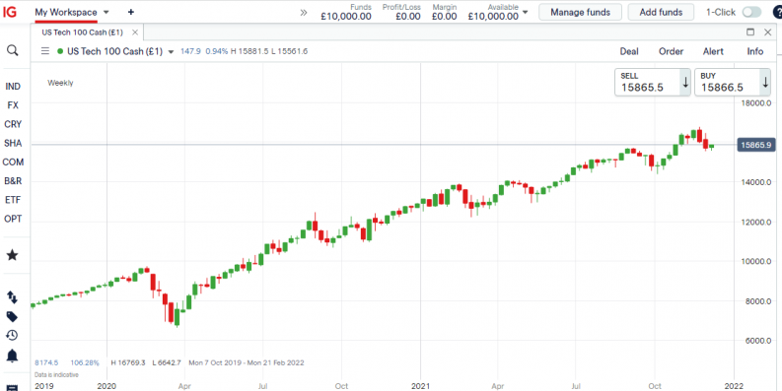Open the history clock icon
This screenshot has height=391, width=782.
point(12,335)
